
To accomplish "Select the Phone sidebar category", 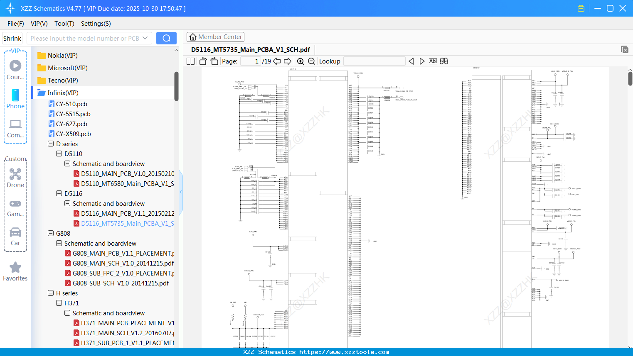I will 15,99.
